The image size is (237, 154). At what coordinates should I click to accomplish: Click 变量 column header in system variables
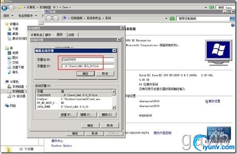click(x=48, y=91)
